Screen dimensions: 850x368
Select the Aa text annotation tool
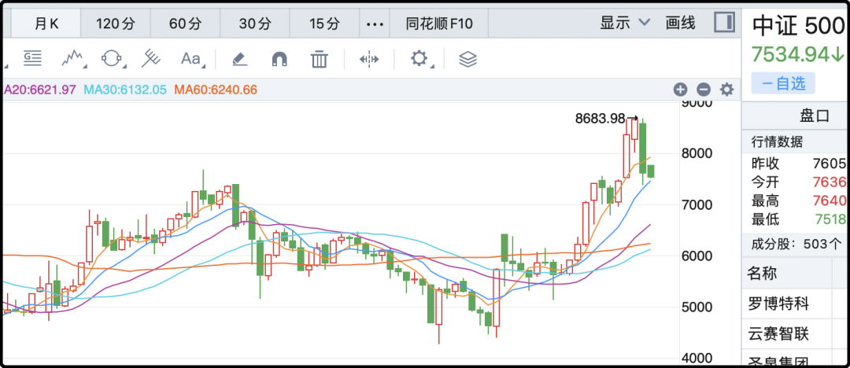pos(191,58)
